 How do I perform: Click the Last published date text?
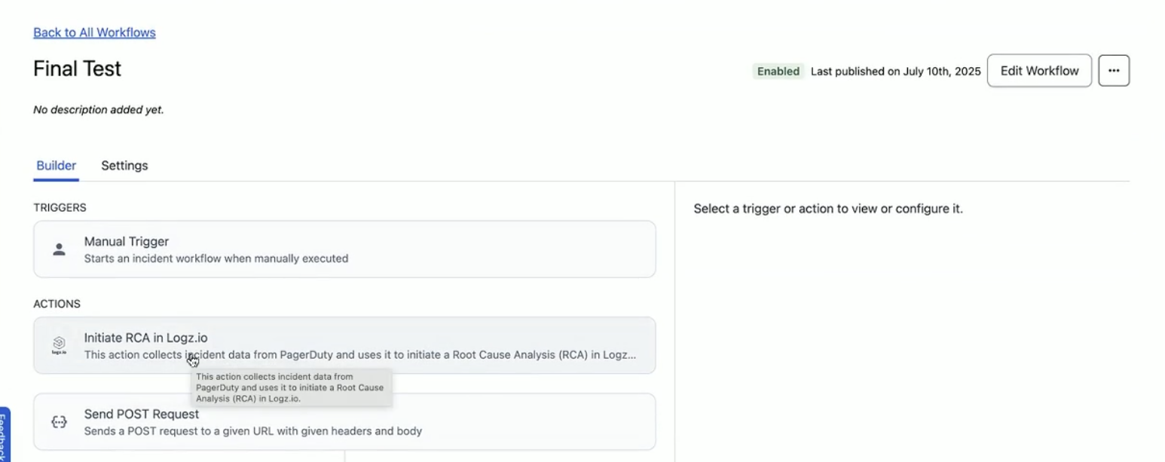click(x=895, y=72)
